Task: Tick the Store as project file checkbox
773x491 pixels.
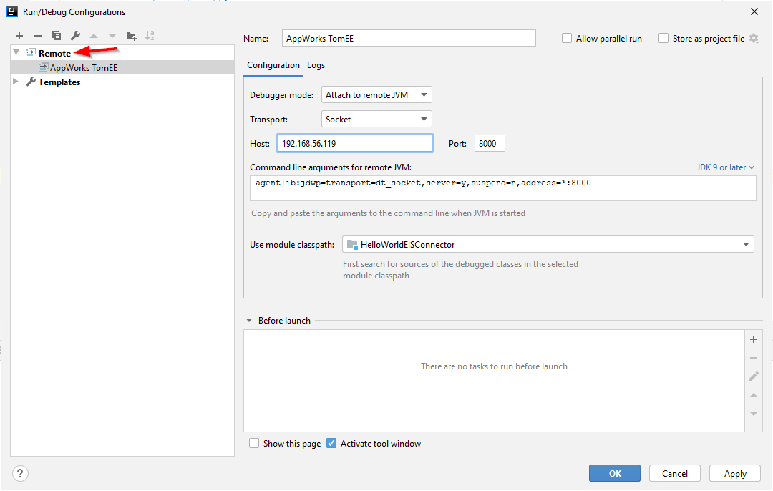Action: click(x=663, y=39)
